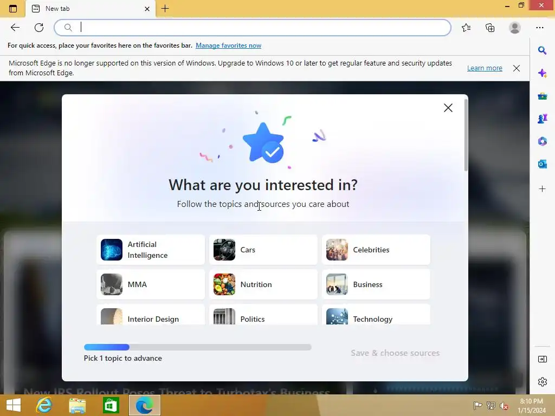This screenshot has height=416, width=555.
Task: Open the Collections icon
Action: (x=490, y=28)
